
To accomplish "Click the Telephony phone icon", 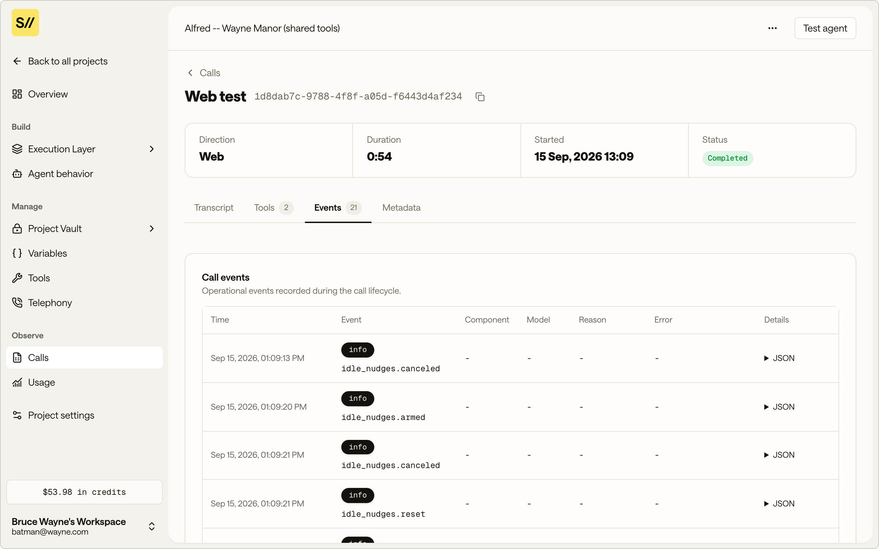I will (x=17, y=302).
